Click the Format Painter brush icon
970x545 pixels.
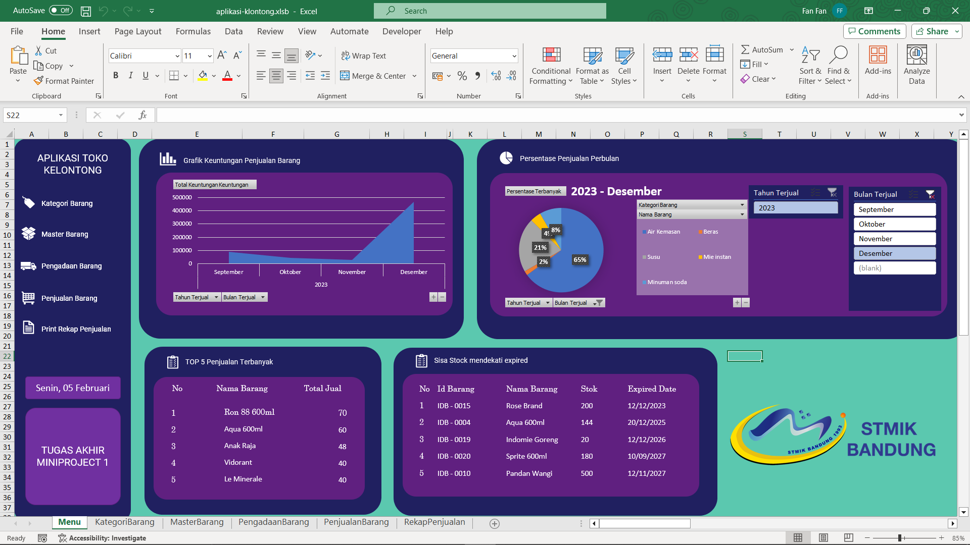(x=38, y=81)
